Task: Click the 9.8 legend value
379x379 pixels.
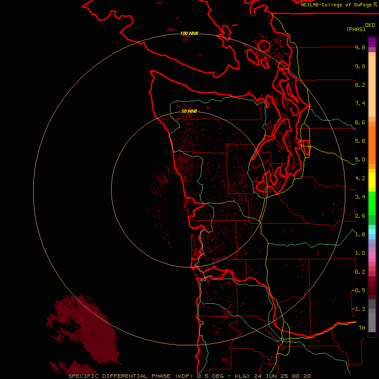Action: (360, 47)
